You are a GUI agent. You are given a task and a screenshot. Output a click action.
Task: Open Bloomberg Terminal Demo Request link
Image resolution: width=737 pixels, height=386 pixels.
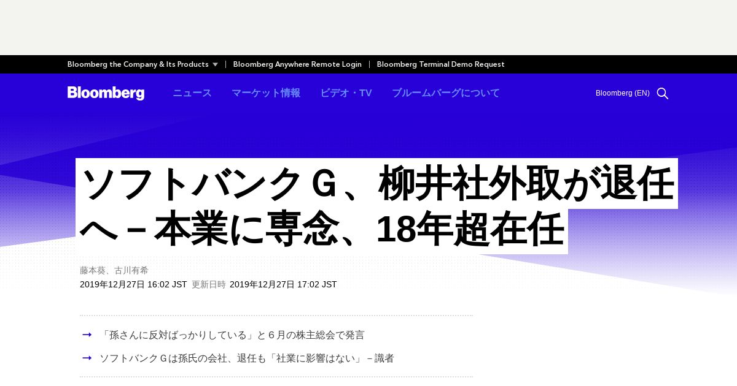pos(440,64)
